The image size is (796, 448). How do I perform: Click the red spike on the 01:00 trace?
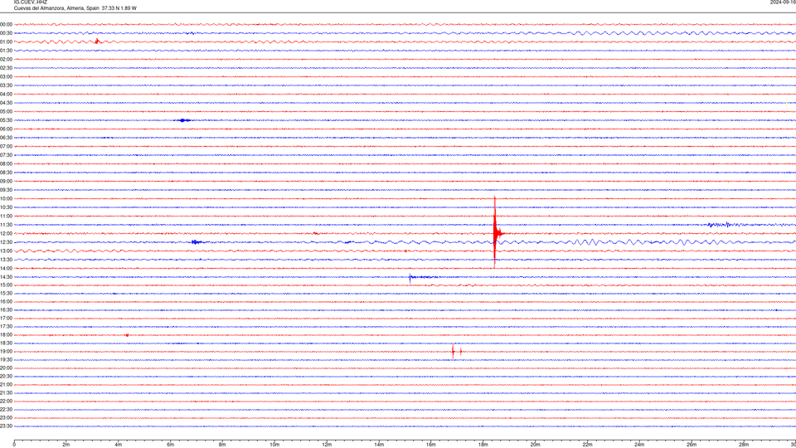tap(97, 41)
